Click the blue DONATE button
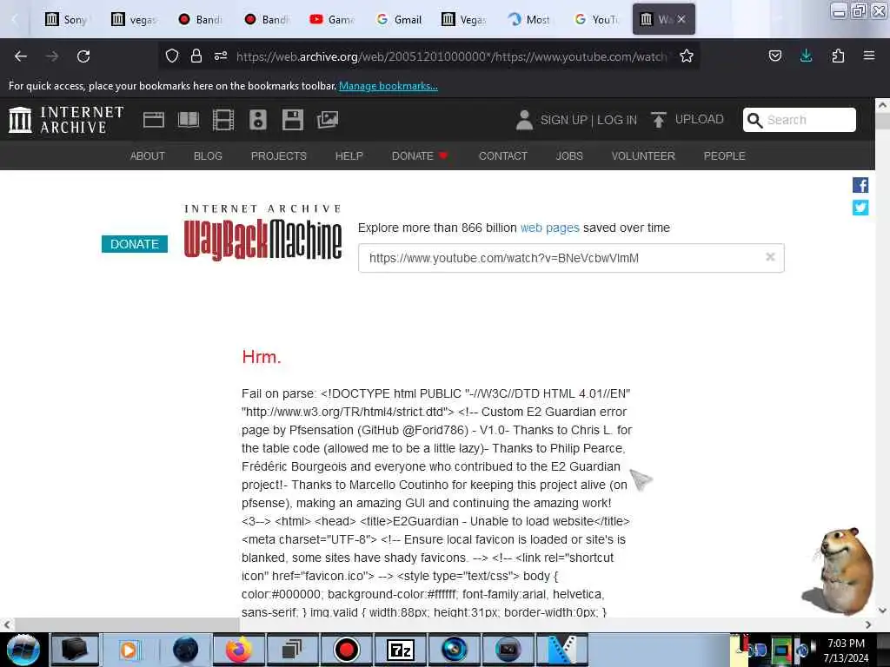Viewport: 890px width, 667px height. [x=135, y=244]
